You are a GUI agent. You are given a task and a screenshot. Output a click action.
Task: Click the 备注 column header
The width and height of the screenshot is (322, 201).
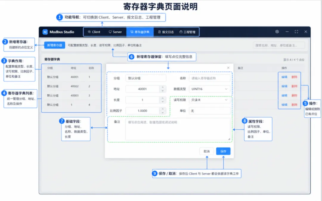[240, 68]
